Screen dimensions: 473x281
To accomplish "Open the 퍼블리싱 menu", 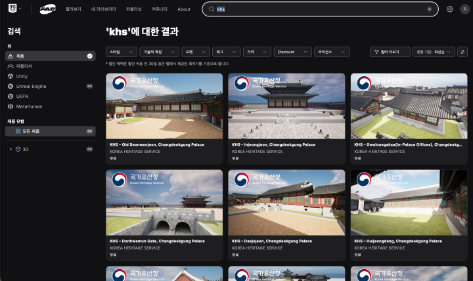I will pos(133,9).
